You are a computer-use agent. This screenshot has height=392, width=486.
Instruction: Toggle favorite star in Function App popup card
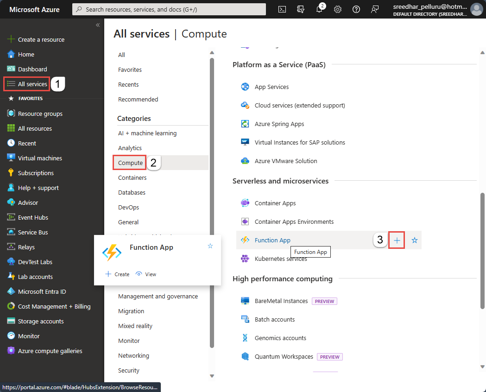pyautogui.click(x=210, y=246)
